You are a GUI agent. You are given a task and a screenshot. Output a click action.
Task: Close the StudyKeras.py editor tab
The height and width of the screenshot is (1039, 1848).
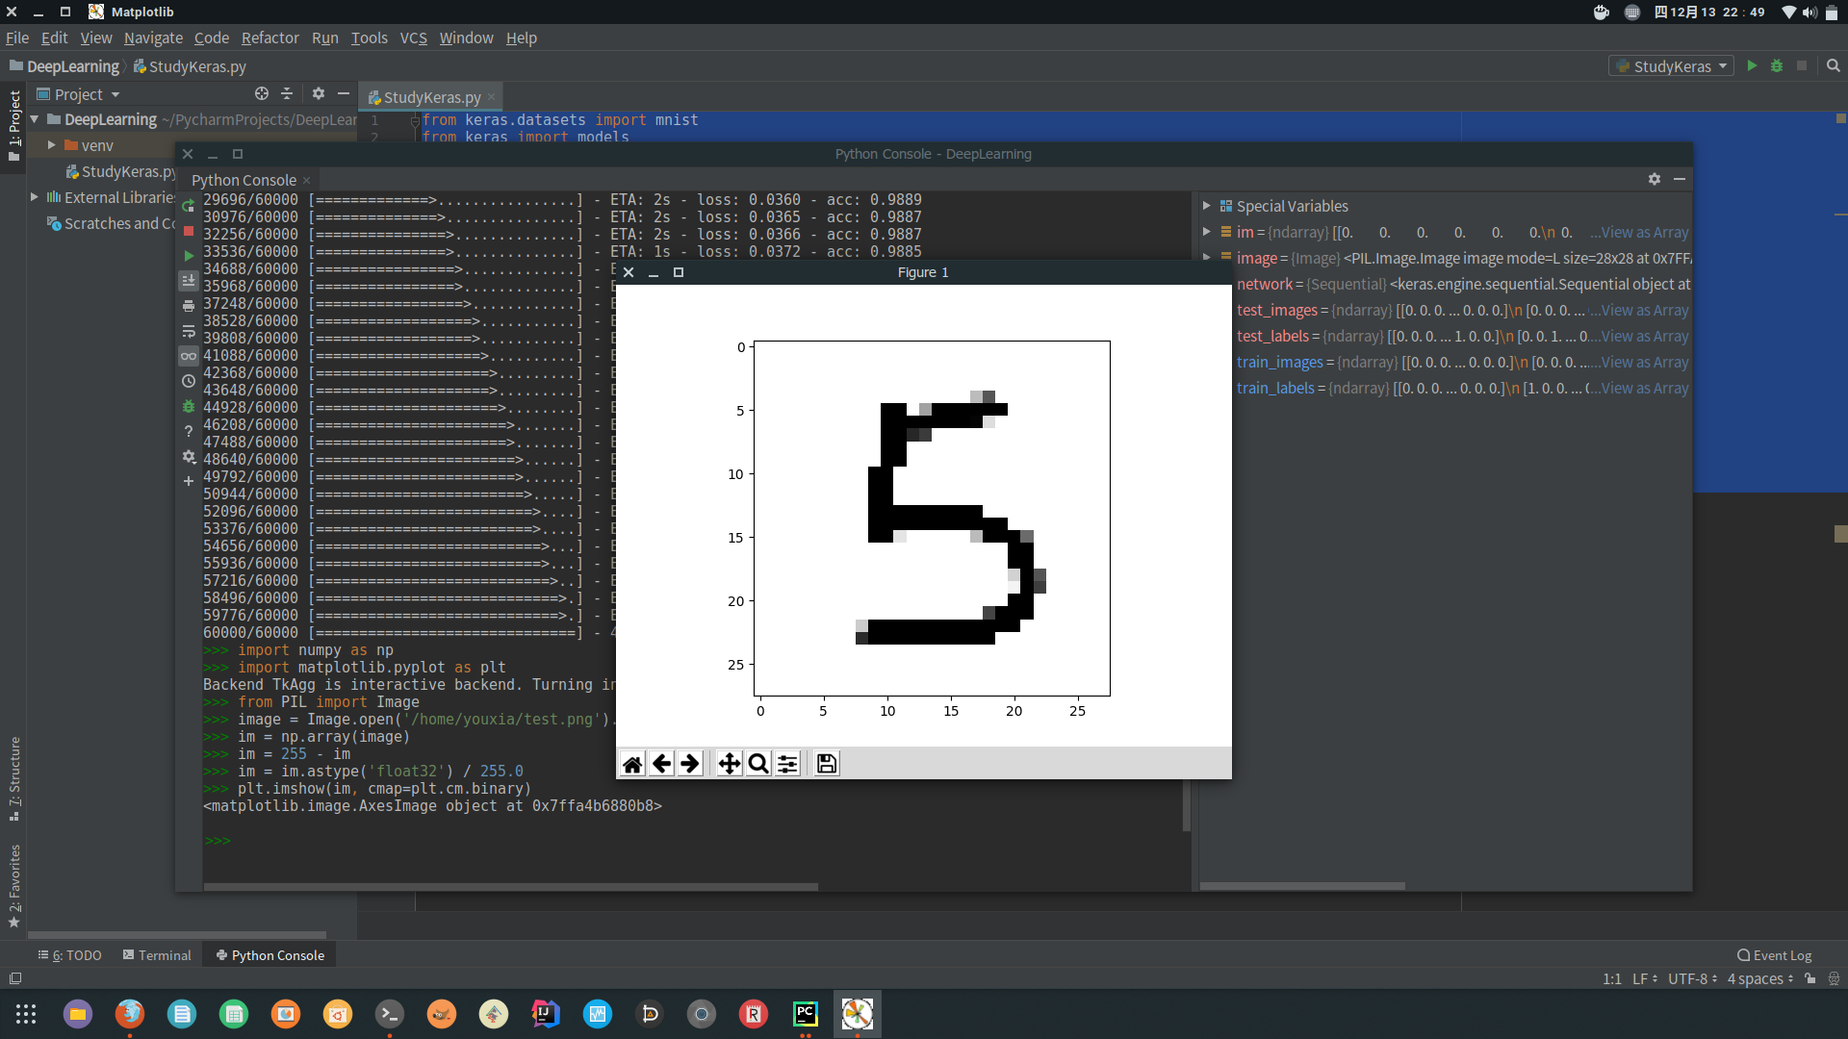[x=491, y=96]
